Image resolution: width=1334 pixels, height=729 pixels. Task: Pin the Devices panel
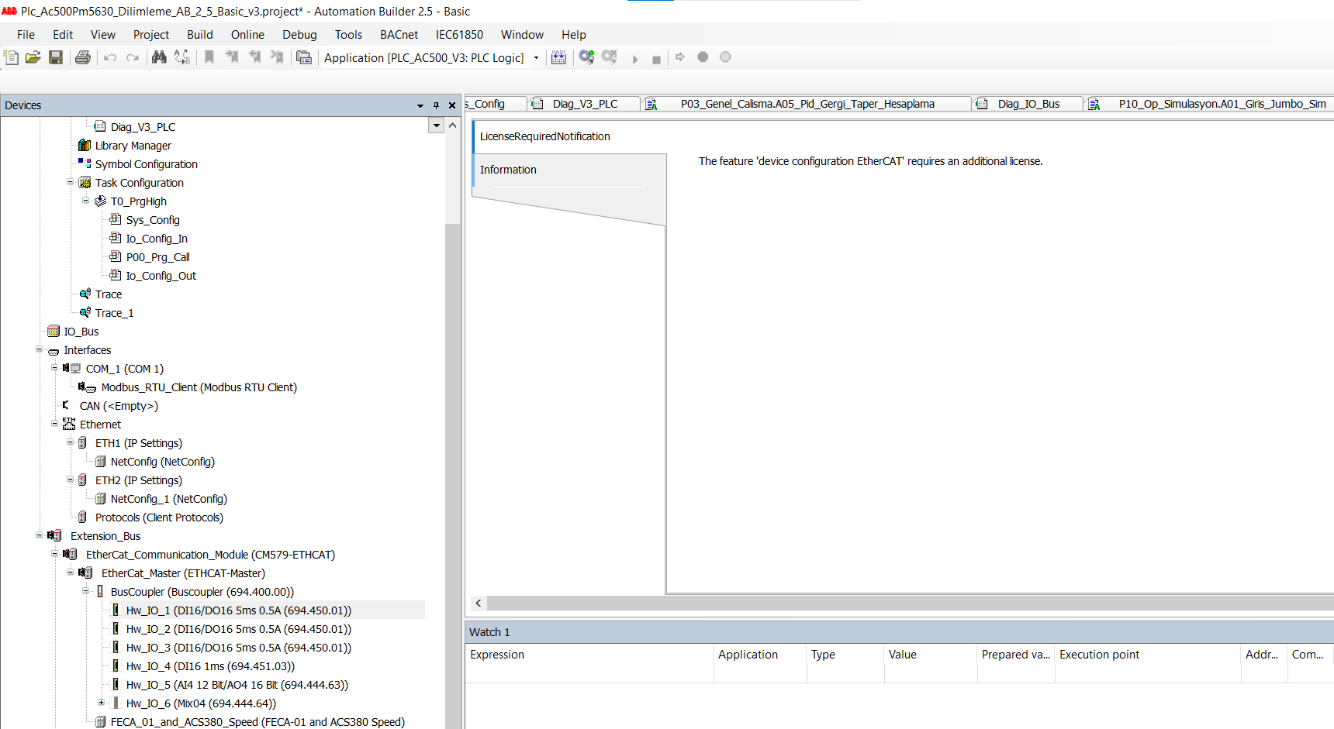point(437,105)
